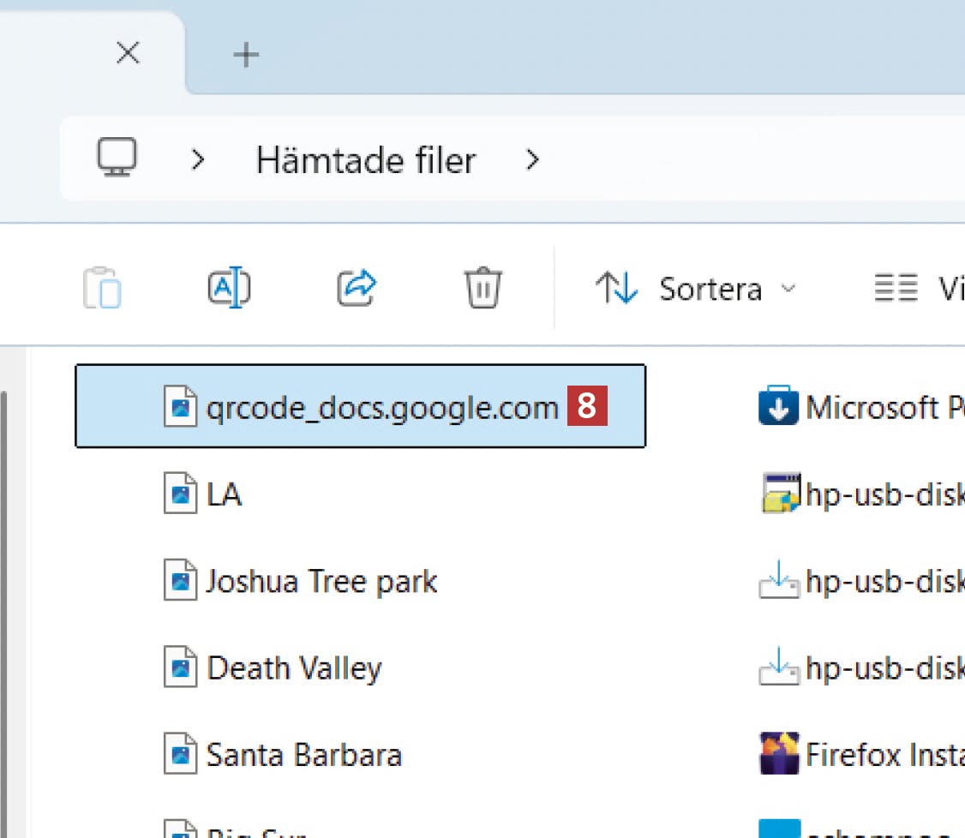The width and height of the screenshot is (965, 838).
Task: Click the Rename toolbar icon
Action: tap(229, 288)
